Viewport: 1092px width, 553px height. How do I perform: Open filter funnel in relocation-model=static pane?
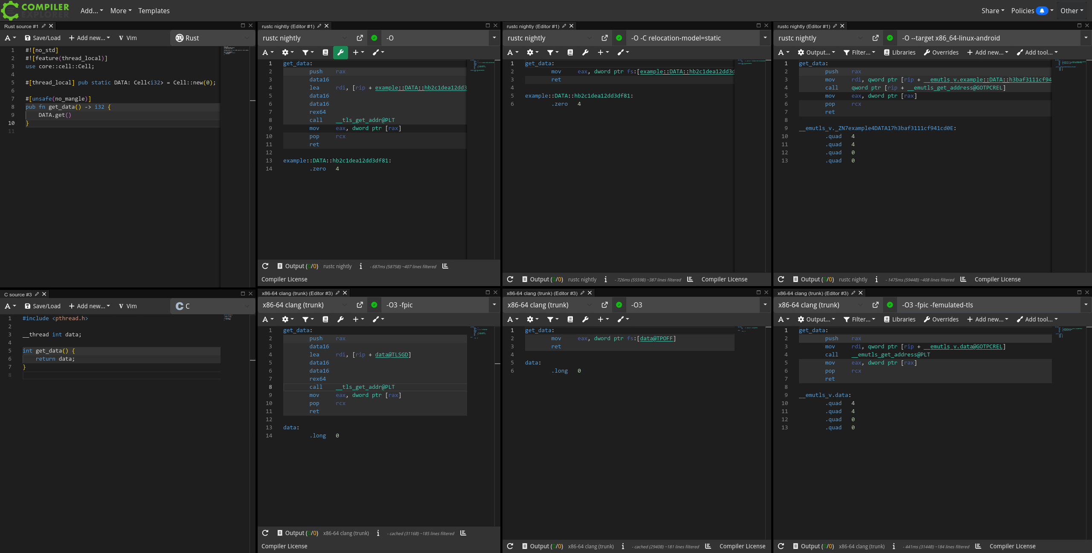click(553, 52)
